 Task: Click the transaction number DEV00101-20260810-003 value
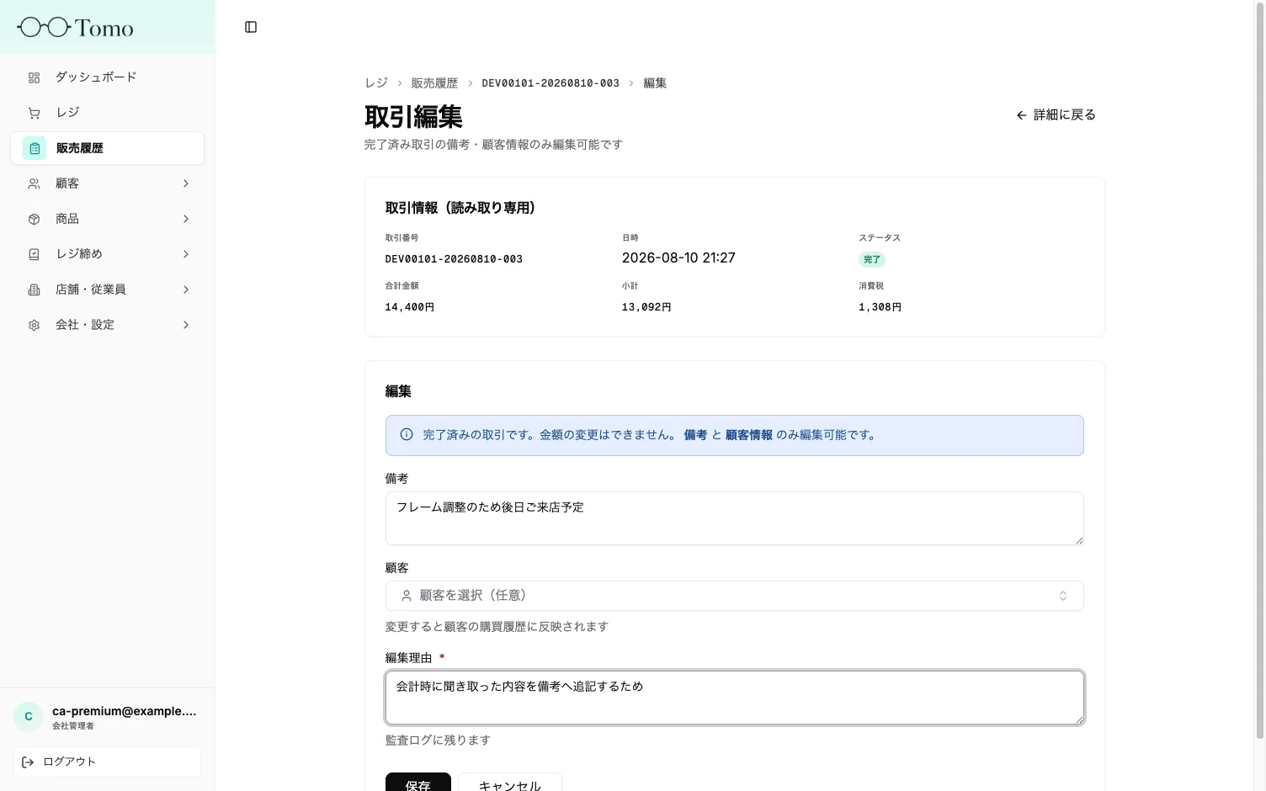454,259
